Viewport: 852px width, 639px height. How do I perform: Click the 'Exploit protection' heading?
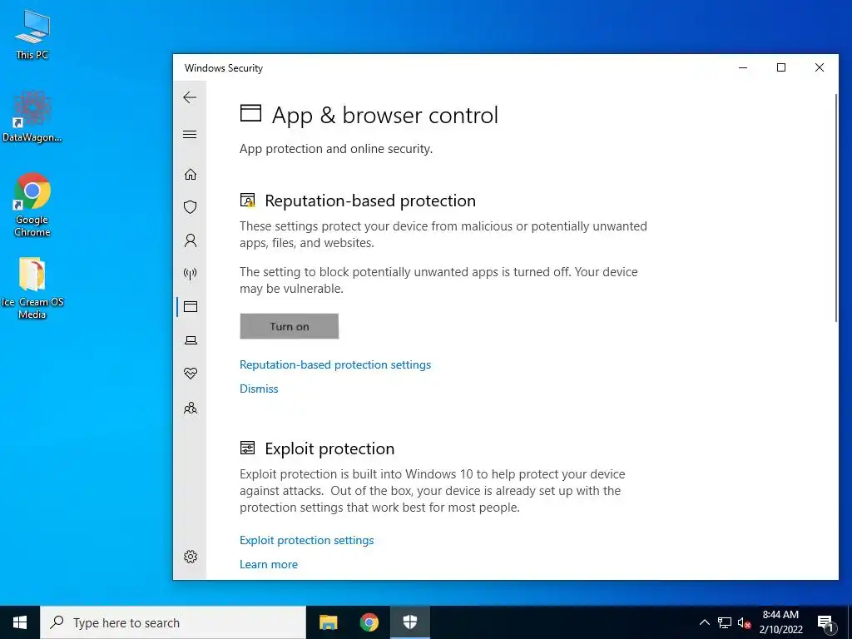tap(329, 448)
